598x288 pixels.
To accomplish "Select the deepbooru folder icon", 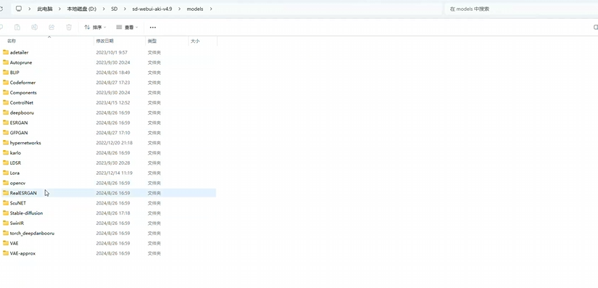I will pos(6,112).
